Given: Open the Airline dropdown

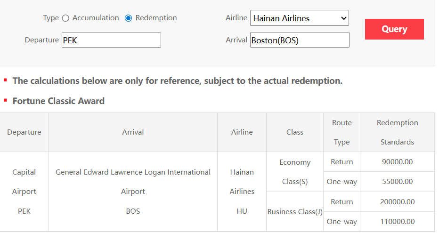Looking at the screenshot, I should click(299, 18).
